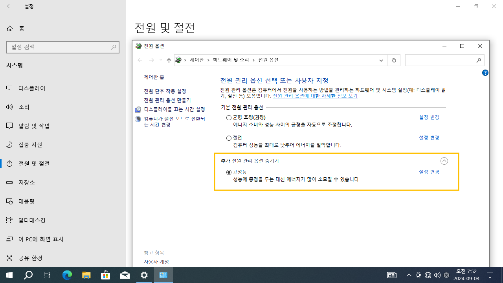
Task: Show hidden tray icons chevron
Action: 409,275
